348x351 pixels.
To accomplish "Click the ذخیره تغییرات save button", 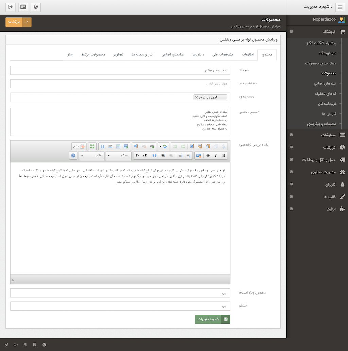I will click(x=212, y=319).
